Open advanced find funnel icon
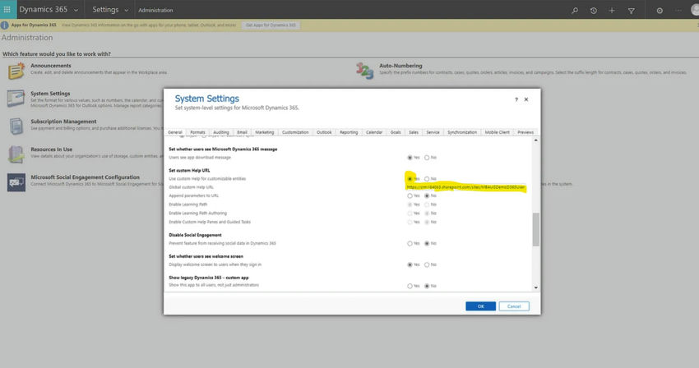 pos(632,10)
